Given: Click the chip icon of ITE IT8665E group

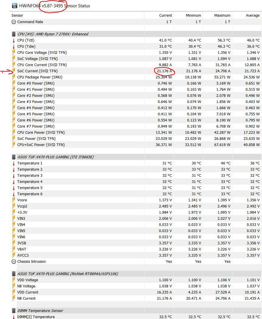Looking at the screenshot, I should pyautogui.click(x=14, y=157).
